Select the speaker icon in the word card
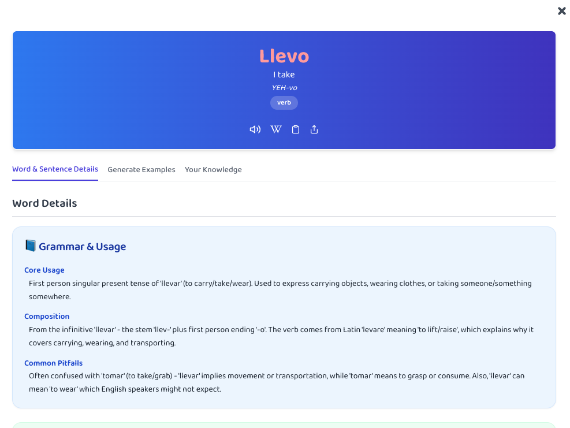The image size is (570, 428). pyautogui.click(x=255, y=129)
